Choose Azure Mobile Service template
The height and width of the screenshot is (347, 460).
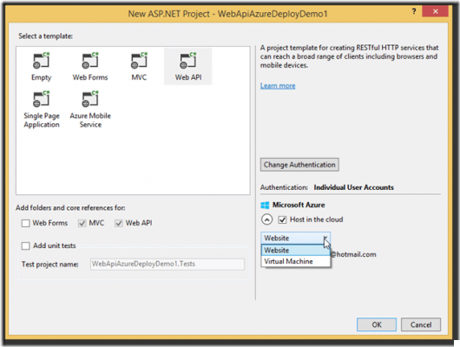[90, 109]
